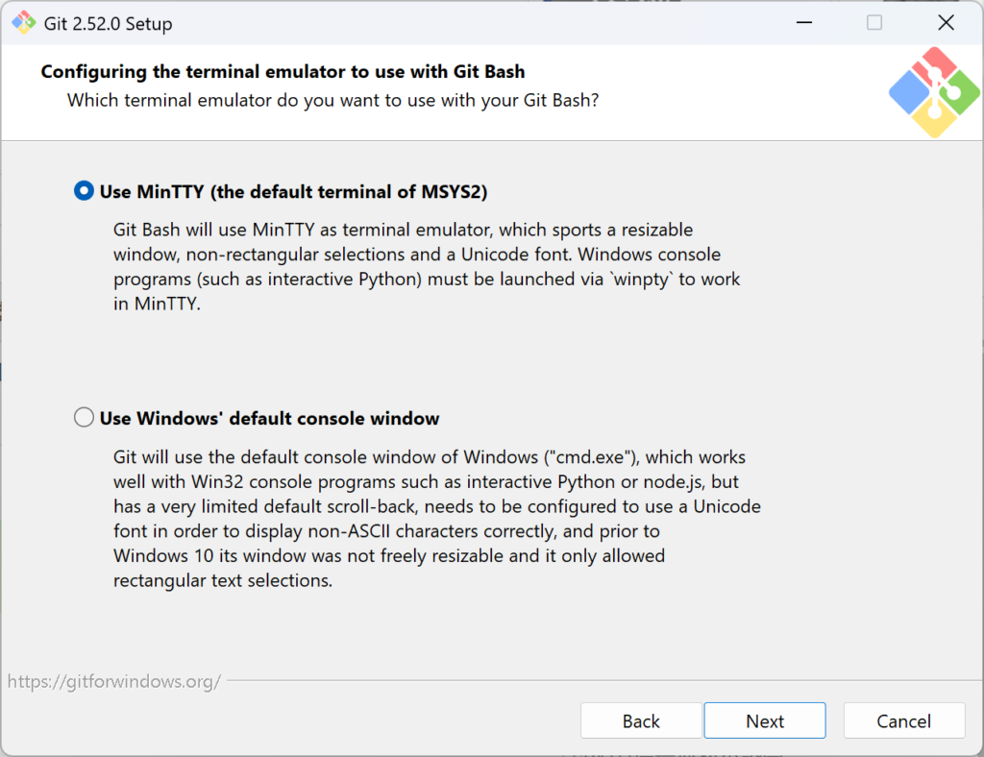
Task: Click the large Git logo in the header
Action: (x=934, y=92)
